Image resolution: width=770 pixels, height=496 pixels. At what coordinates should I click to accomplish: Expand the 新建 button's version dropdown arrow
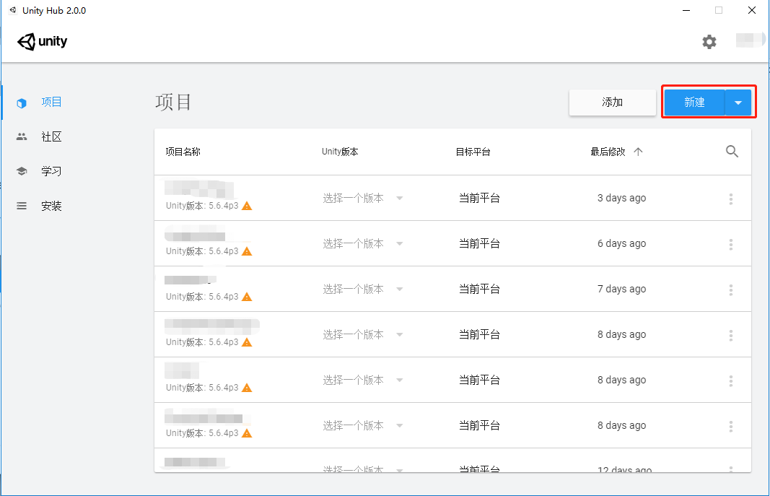pyautogui.click(x=738, y=102)
